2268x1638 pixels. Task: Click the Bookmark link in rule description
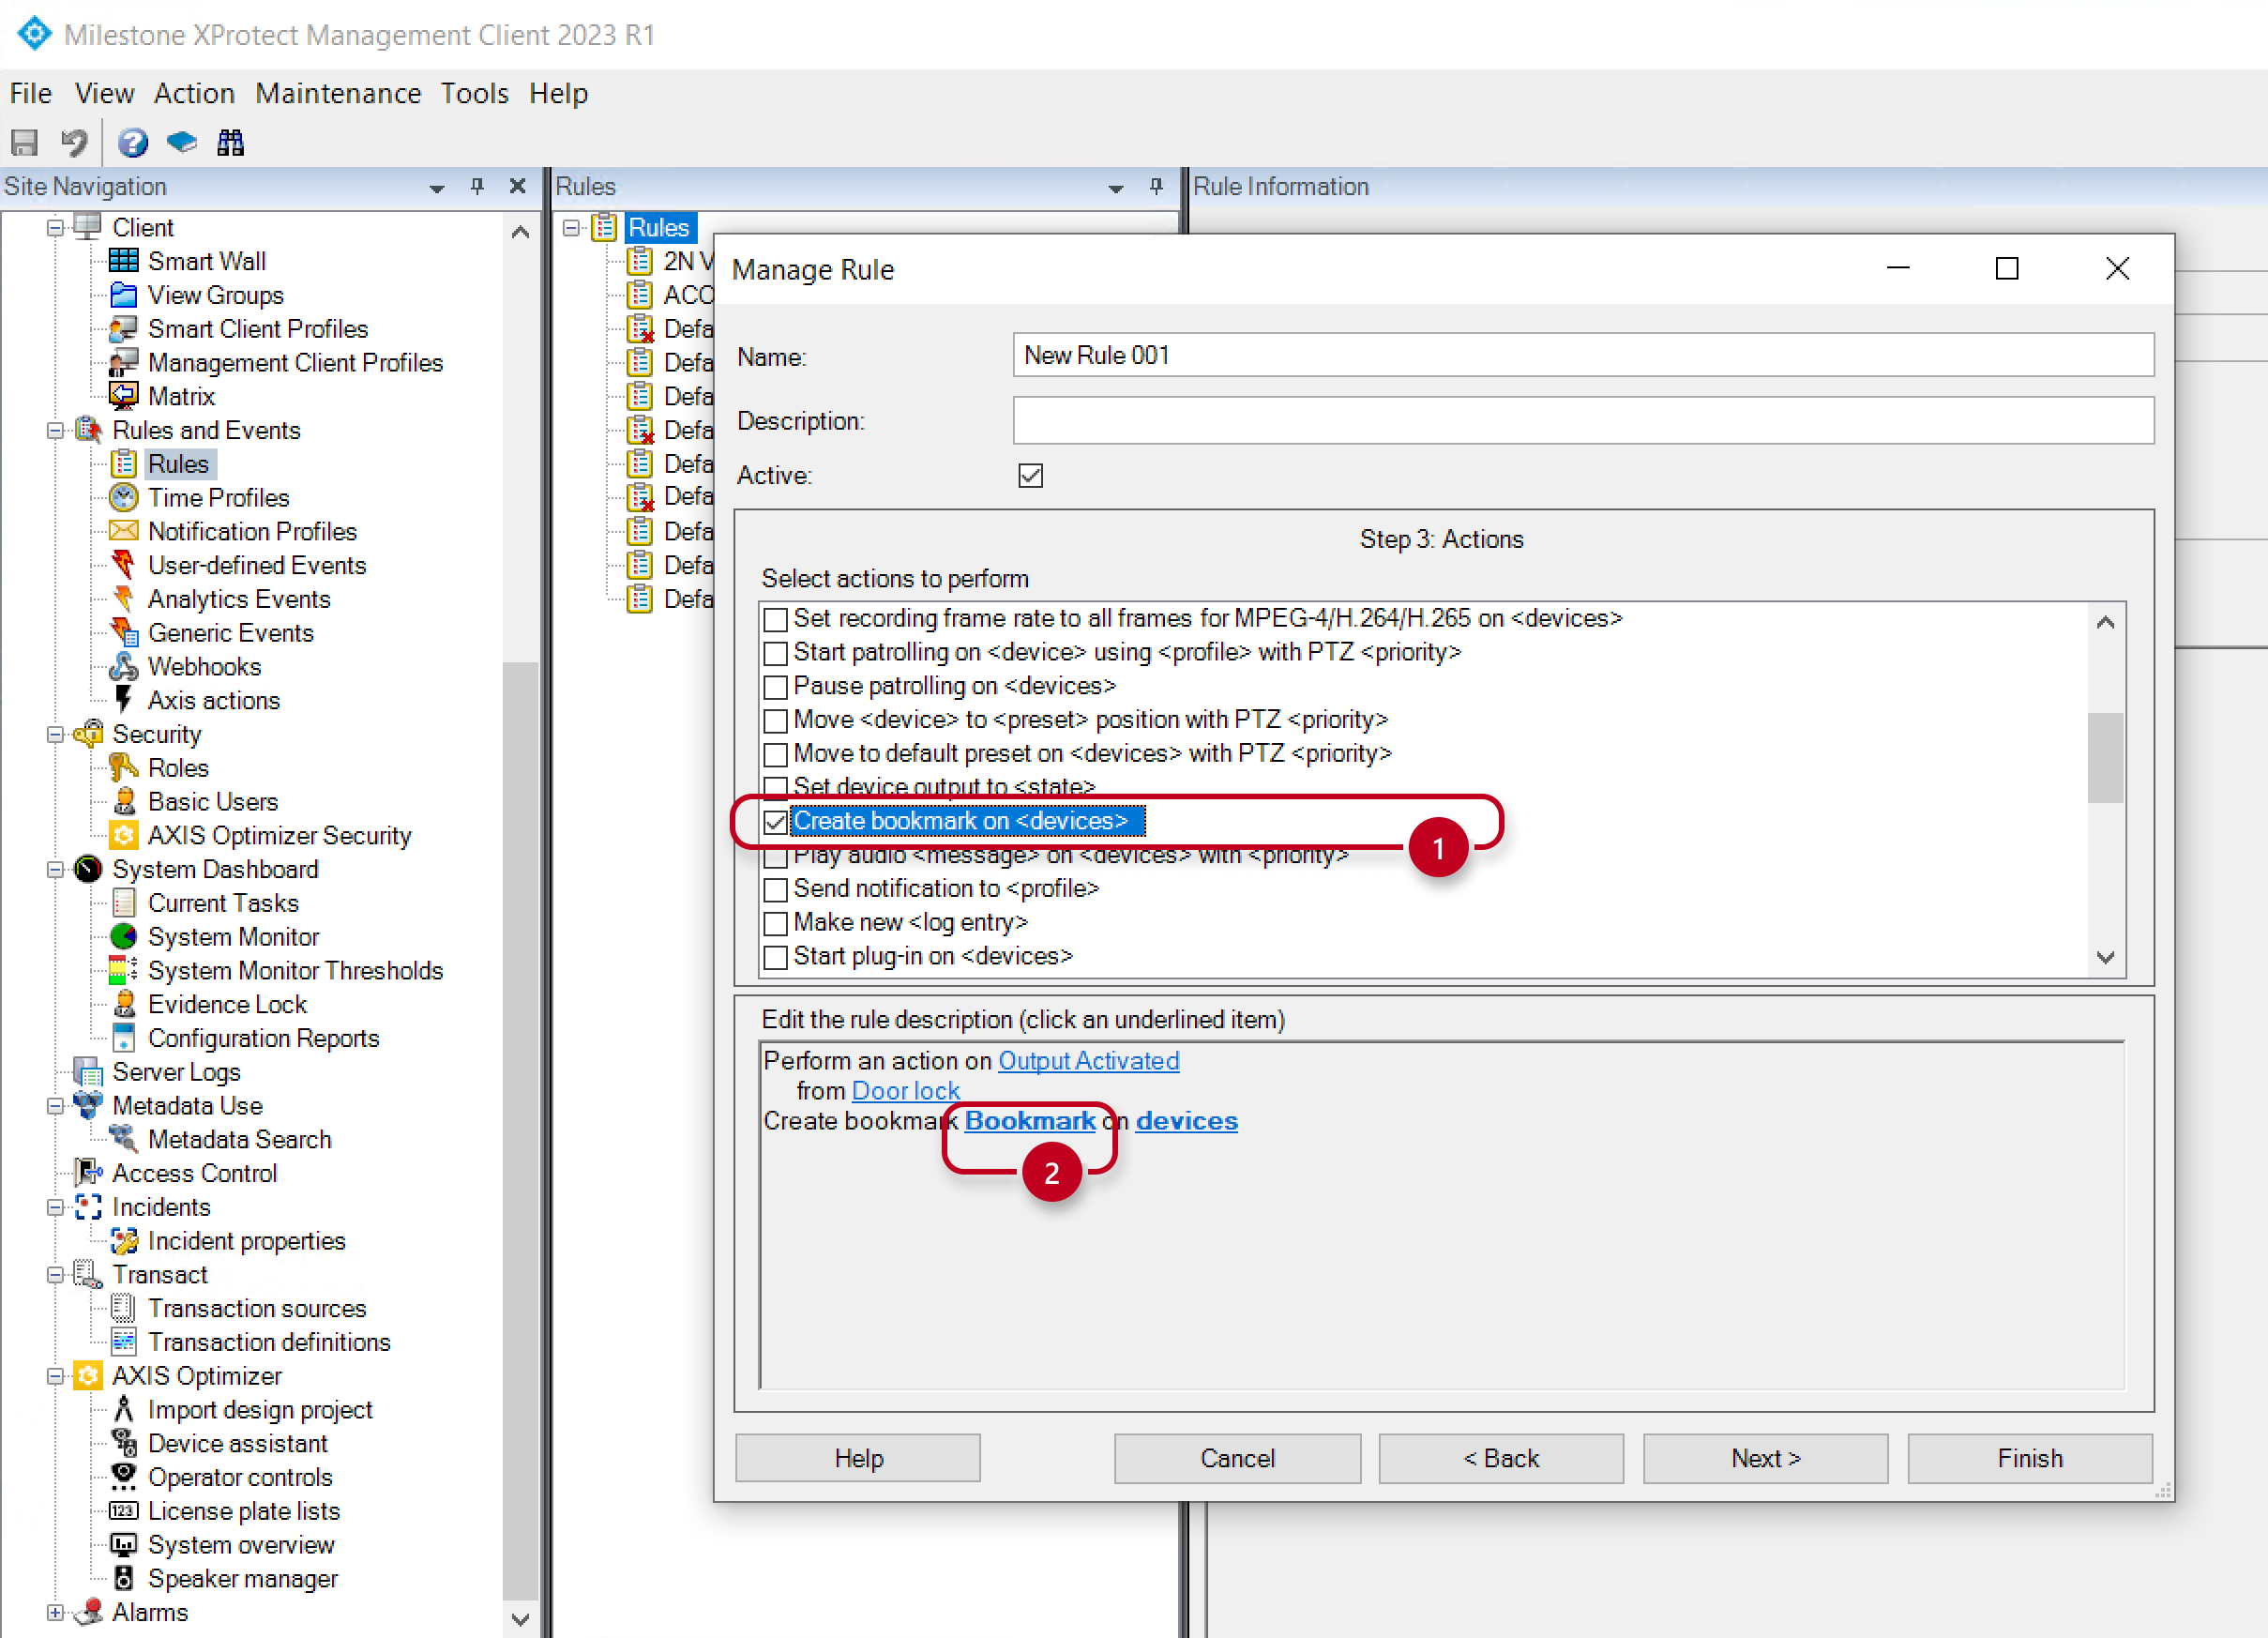coord(1030,1121)
